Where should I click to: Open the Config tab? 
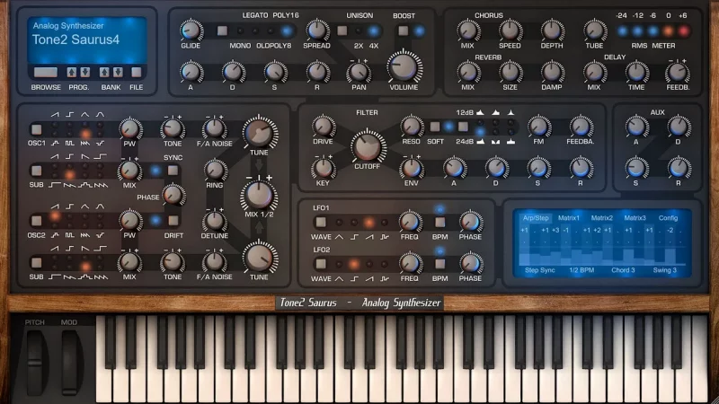669,217
